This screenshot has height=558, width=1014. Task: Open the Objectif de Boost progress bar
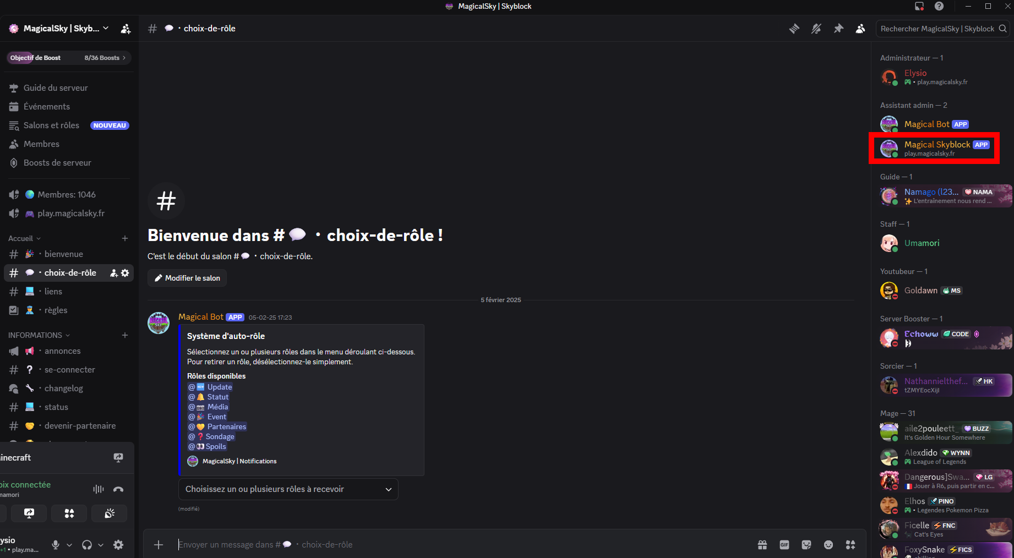(x=69, y=58)
